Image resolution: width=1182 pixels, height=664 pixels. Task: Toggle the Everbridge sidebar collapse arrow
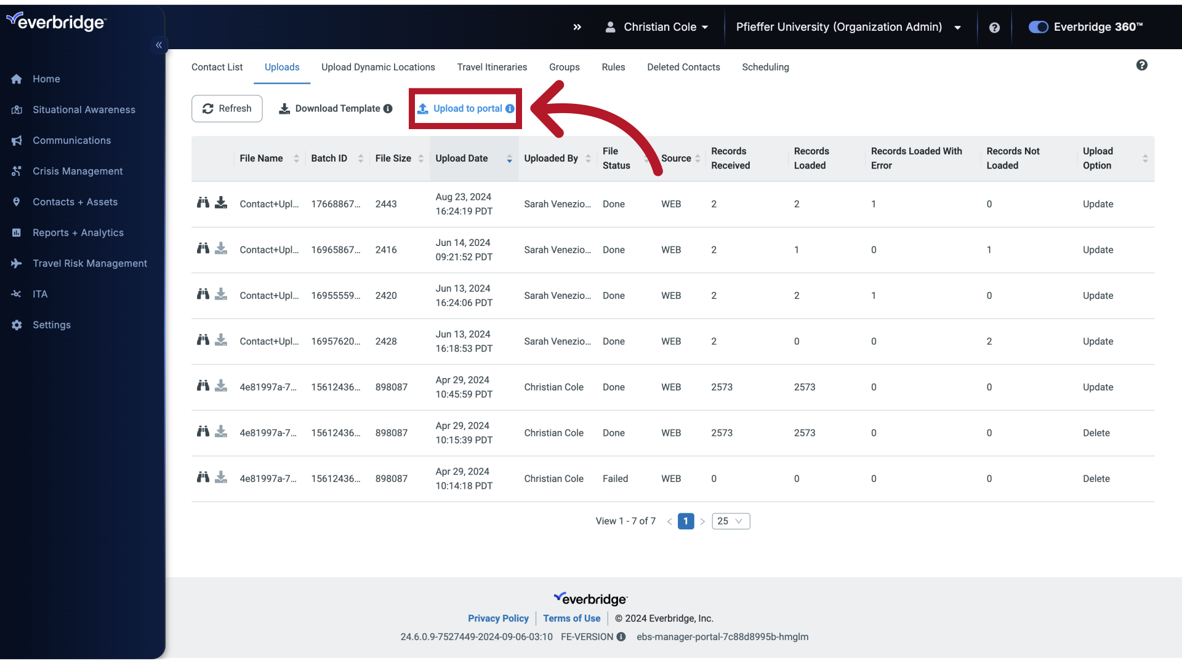(x=158, y=45)
